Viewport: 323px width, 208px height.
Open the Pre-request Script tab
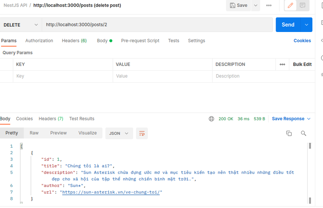coord(140,41)
